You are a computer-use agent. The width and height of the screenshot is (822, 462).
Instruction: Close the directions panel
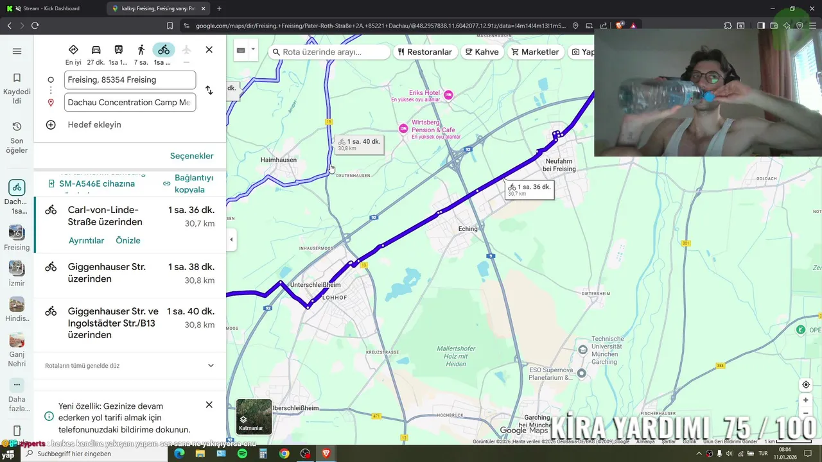(x=209, y=49)
